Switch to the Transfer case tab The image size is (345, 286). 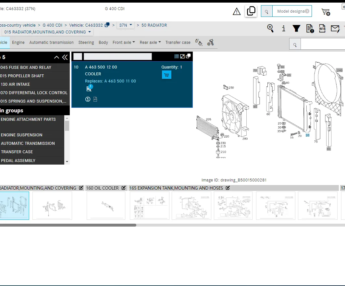(x=178, y=42)
